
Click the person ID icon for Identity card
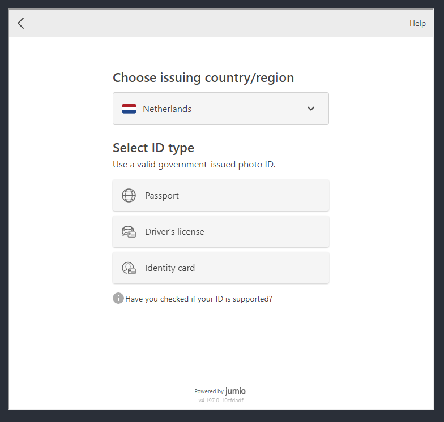[x=129, y=268]
